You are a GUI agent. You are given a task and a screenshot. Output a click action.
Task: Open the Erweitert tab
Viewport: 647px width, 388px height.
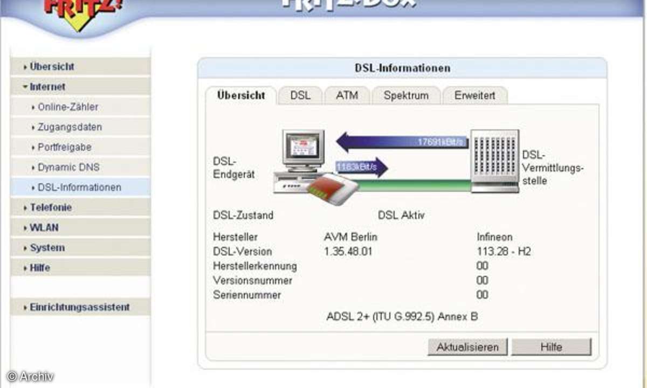pyautogui.click(x=474, y=95)
